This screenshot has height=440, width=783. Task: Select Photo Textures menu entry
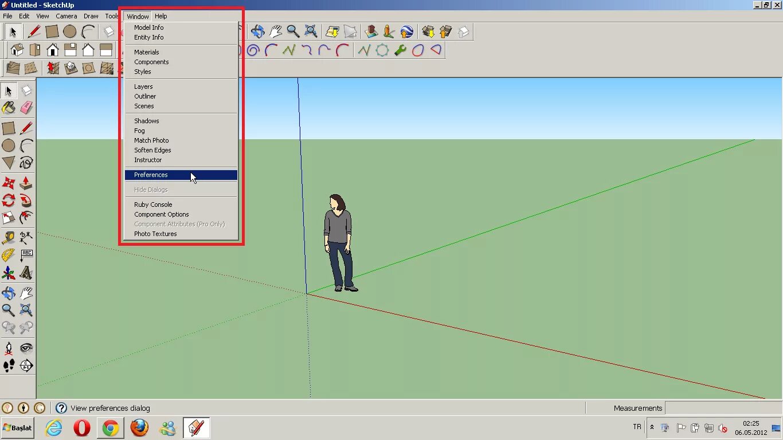pyautogui.click(x=181, y=234)
